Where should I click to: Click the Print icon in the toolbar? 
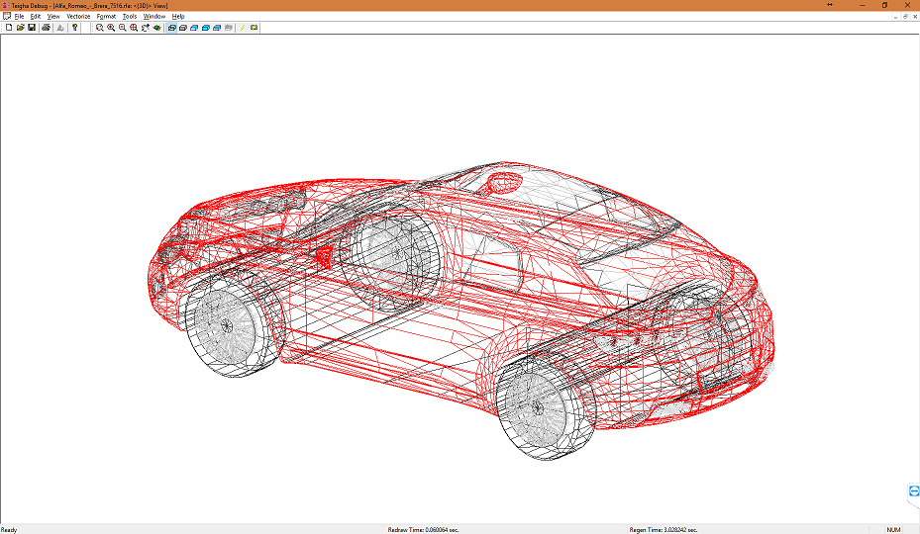[46, 28]
